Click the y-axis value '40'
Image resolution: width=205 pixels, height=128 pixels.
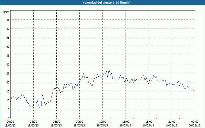point(8,47)
